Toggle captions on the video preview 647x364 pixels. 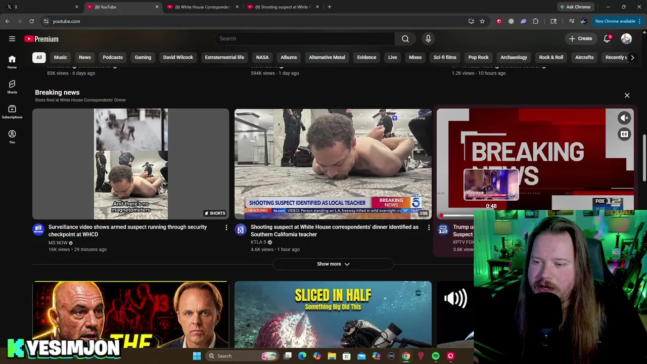(625, 134)
